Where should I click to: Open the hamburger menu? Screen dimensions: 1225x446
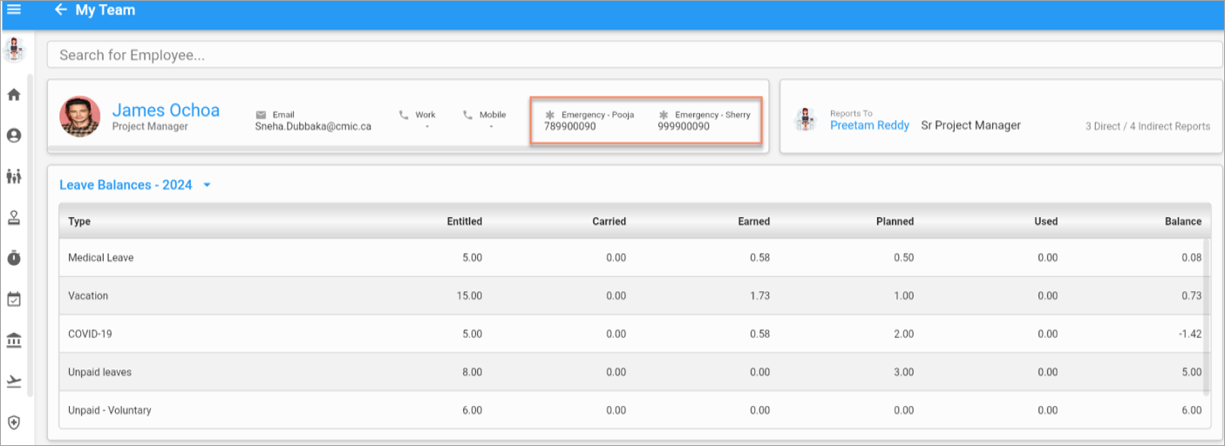click(14, 10)
